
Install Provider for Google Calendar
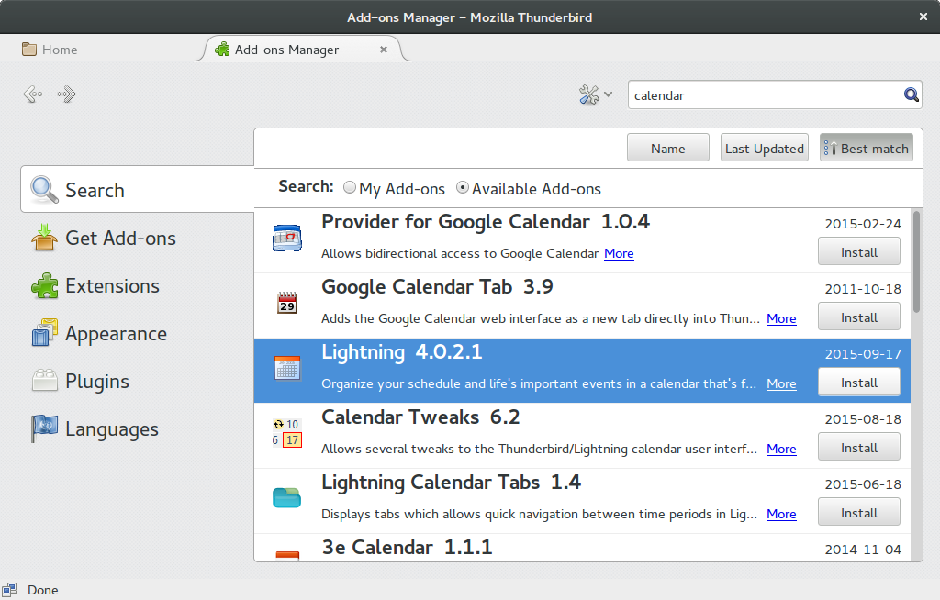[859, 251]
